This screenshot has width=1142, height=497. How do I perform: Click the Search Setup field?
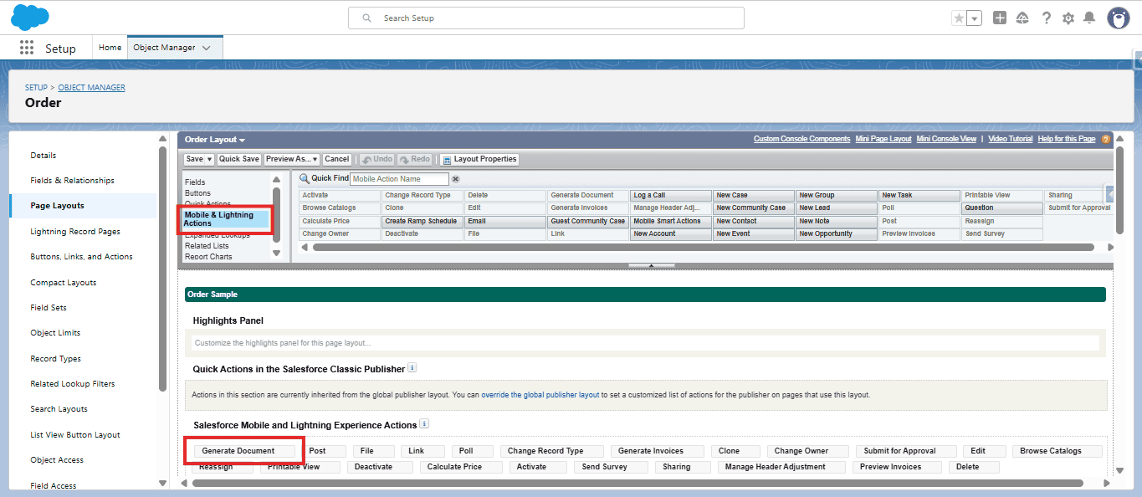[x=546, y=18]
